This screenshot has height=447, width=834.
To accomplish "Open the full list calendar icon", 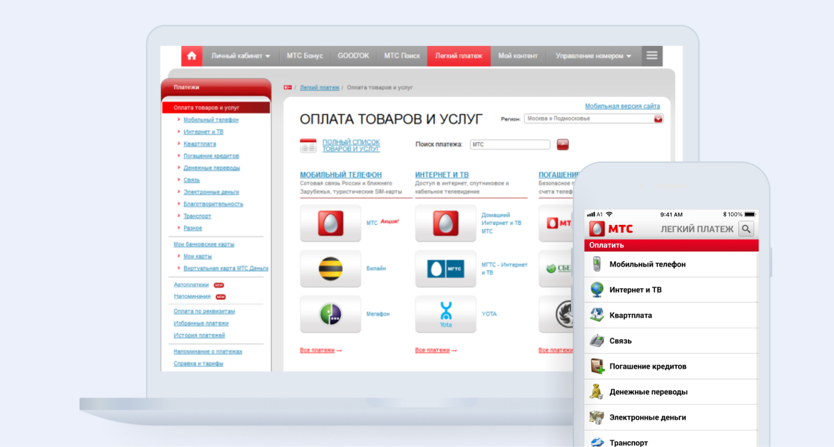I will coord(308,145).
